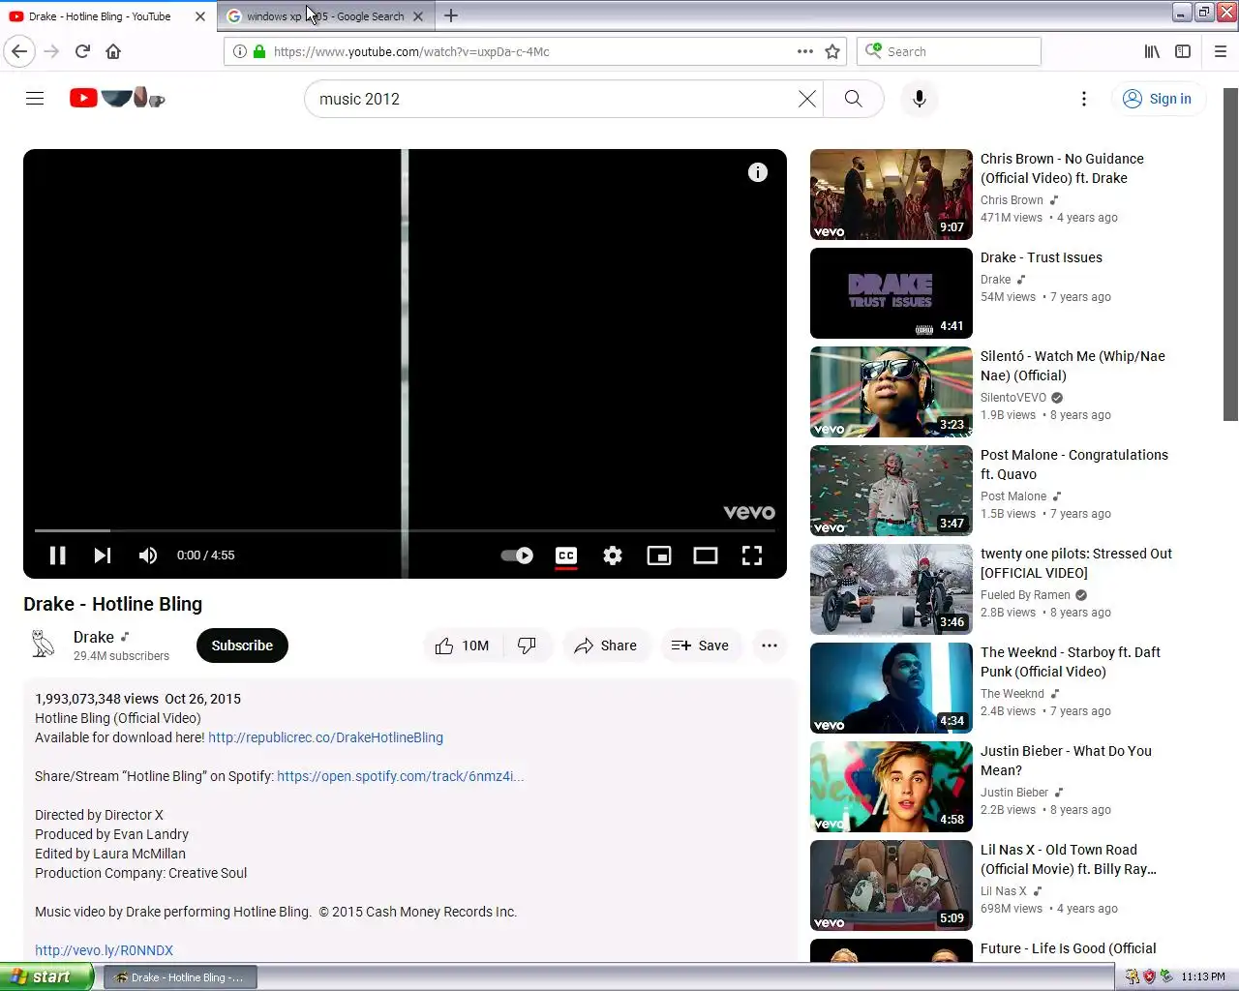Open Justin Bieber What Do You Mean thumbnail
This screenshot has height=991, width=1239.
[891, 787]
